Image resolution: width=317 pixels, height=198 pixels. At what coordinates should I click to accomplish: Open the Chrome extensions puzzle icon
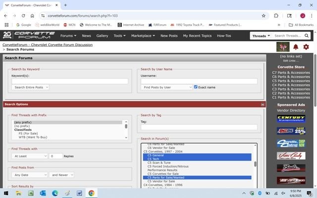coord(276,15)
